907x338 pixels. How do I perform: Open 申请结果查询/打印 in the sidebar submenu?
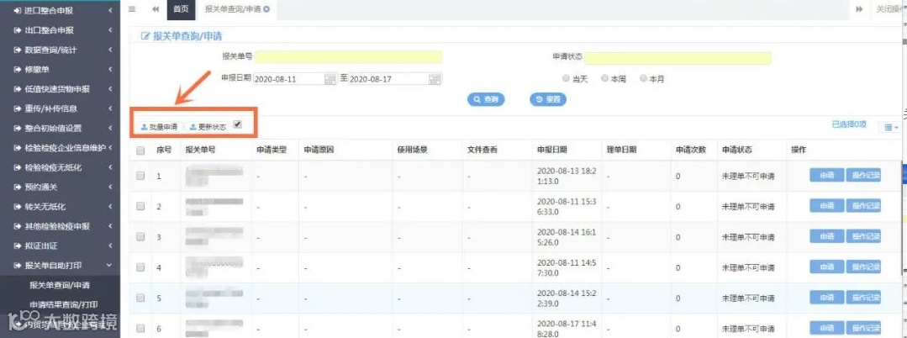click(x=64, y=304)
